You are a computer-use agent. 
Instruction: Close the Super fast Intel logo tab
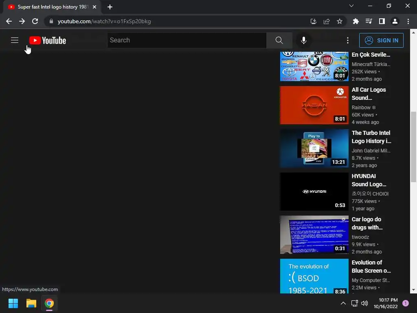(x=94, y=7)
